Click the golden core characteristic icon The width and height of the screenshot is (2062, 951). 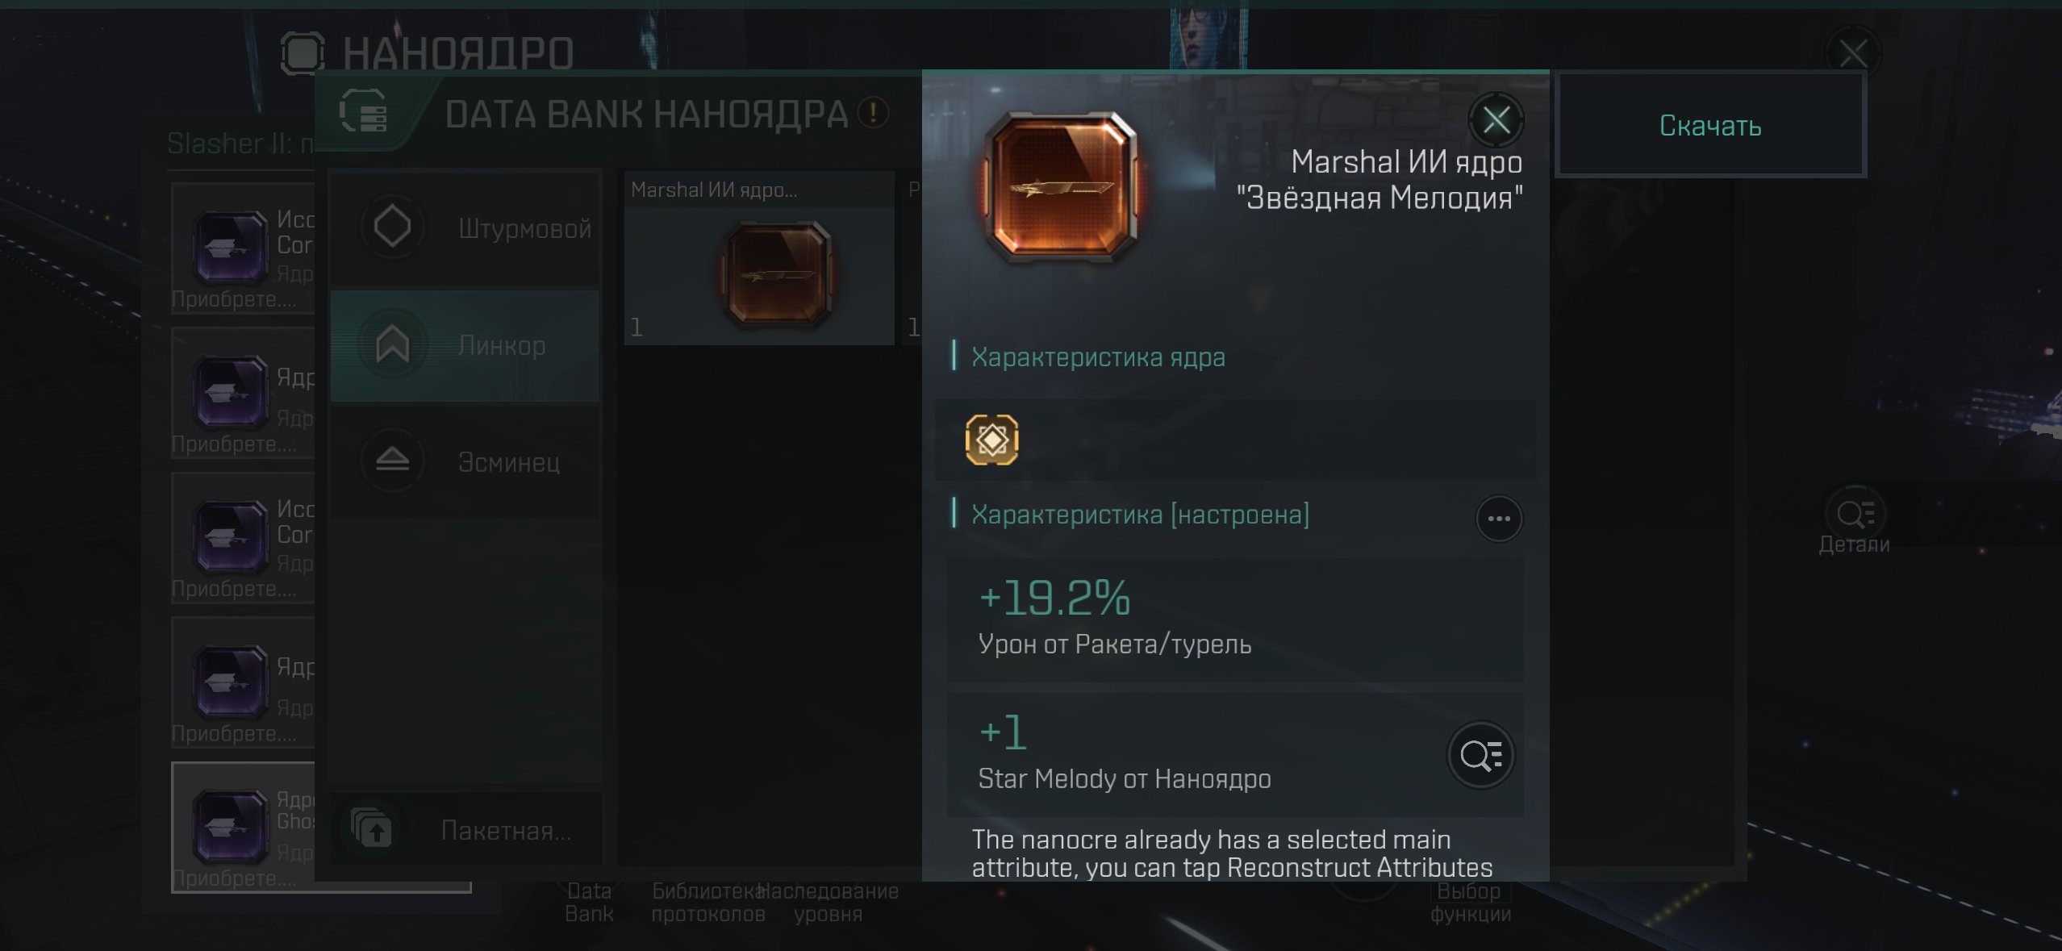click(x=991, y=440)
